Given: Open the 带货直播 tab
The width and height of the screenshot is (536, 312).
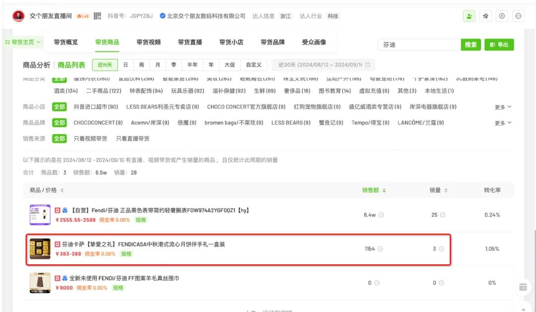Looking at the screenshot, I should 190,42.
